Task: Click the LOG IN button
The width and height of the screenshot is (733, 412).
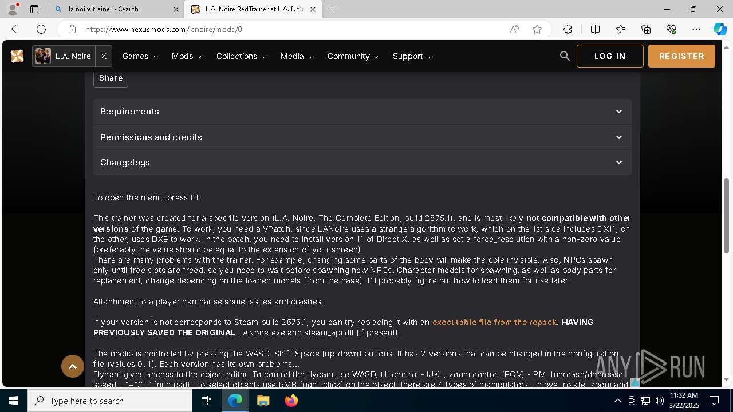Action: tap(610, 56)
